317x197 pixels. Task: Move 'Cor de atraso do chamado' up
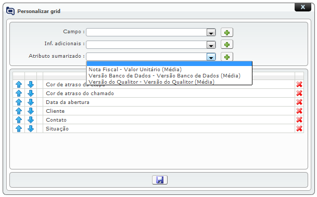19,93
